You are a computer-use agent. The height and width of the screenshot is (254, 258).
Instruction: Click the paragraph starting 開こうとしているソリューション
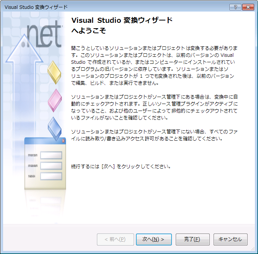coord(154,65)
